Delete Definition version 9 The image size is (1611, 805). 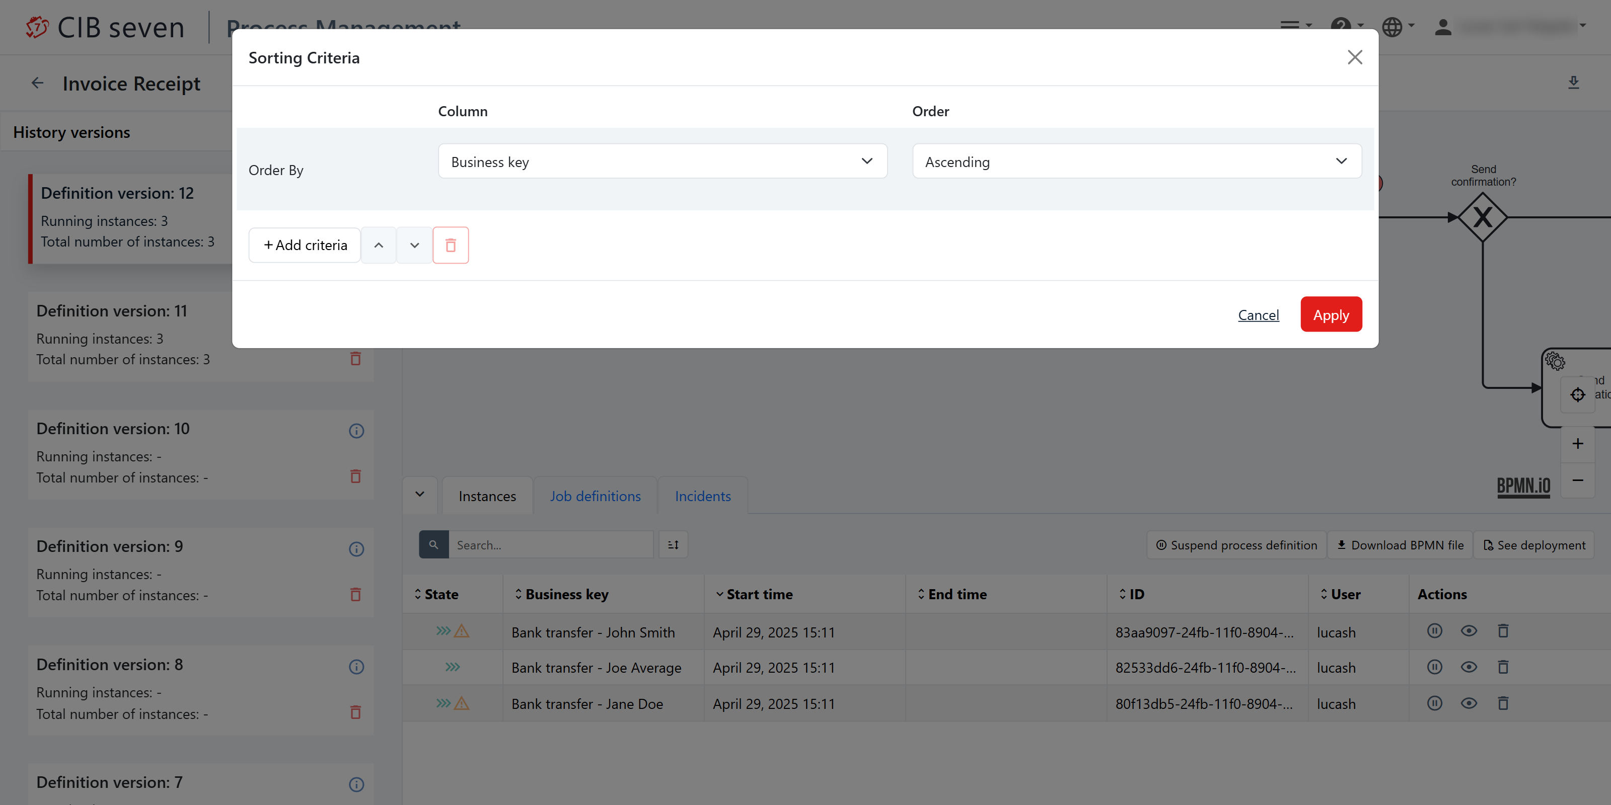(x=355, y=594)
